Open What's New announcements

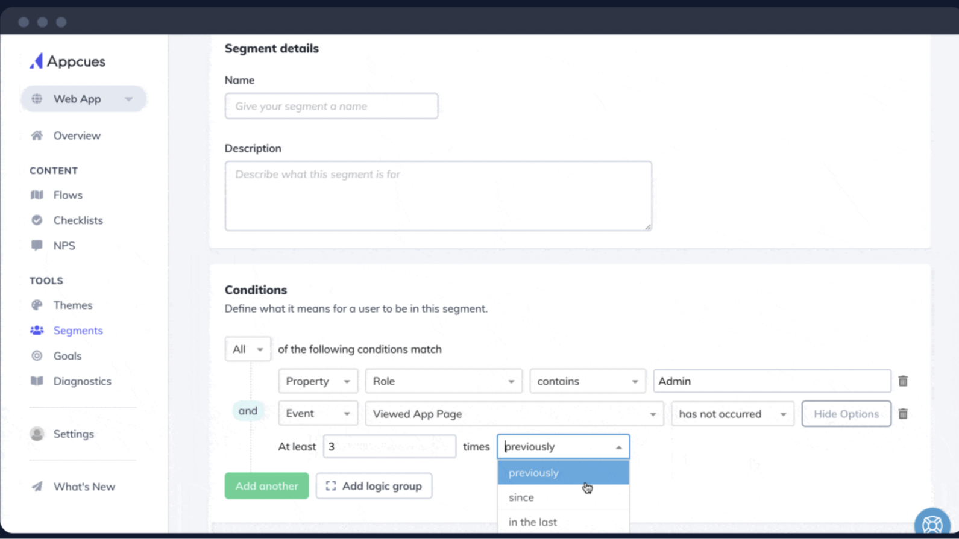tap(84, 487)
